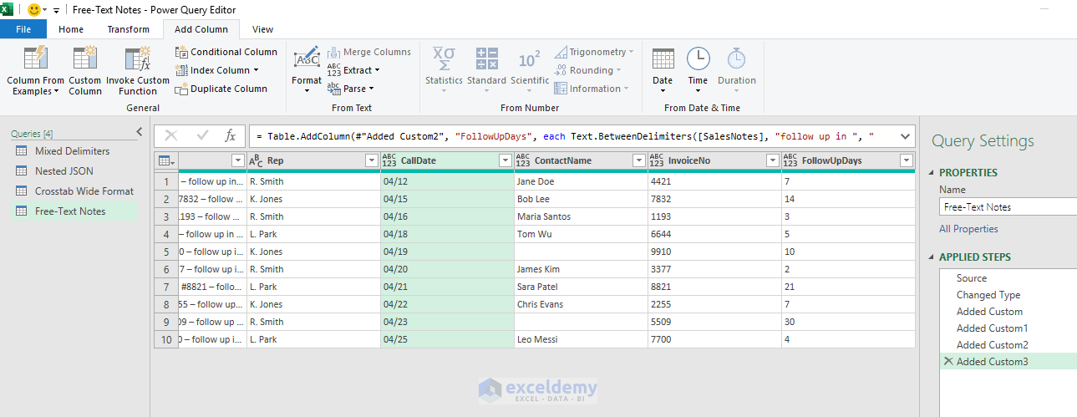This screenshot has height=417, width=1077.
Task: Open Trigonometry dropdown
Action: click(x=594, y=52)
